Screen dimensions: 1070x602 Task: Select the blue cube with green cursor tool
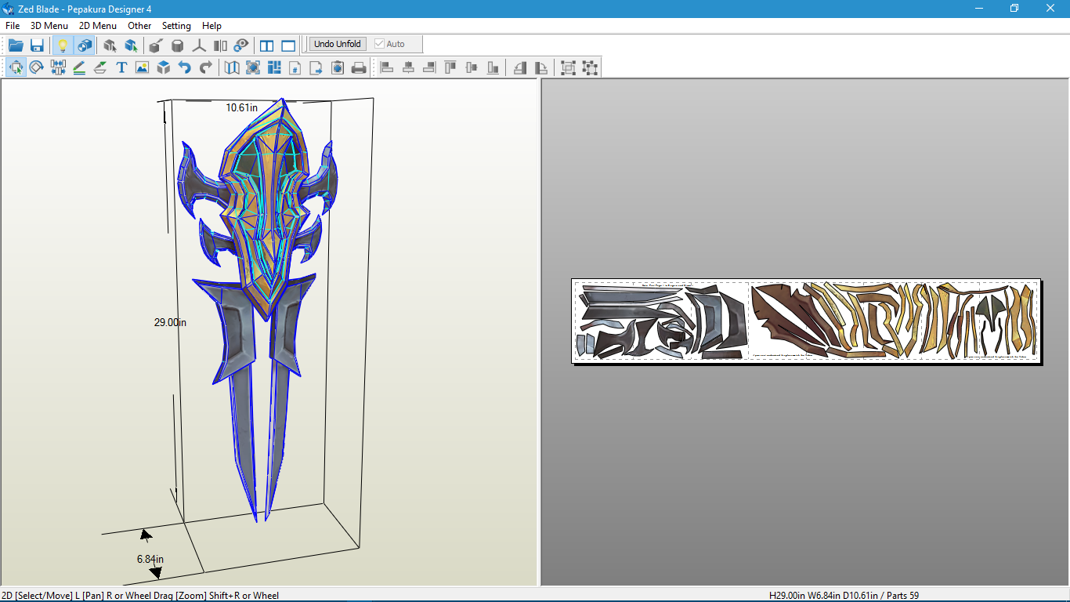[132, 45]
